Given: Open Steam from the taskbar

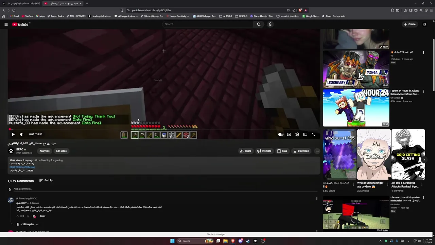Looking at the screenshot, I should tap(248, 241).
